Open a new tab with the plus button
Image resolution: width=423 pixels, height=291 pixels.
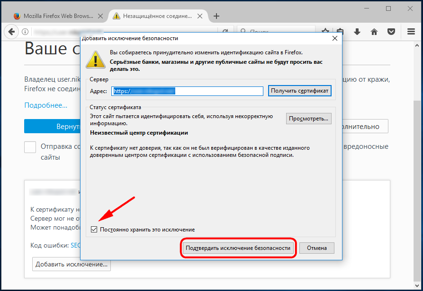coord(216,16)
